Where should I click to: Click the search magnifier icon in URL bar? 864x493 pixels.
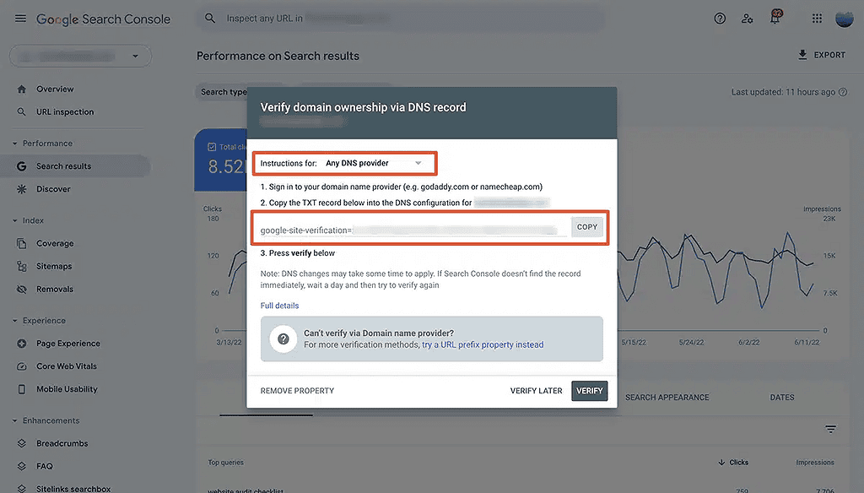(210, 19)
